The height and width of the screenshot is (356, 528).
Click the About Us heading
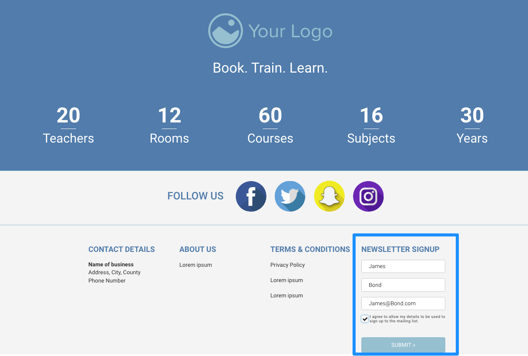[198, 249]
